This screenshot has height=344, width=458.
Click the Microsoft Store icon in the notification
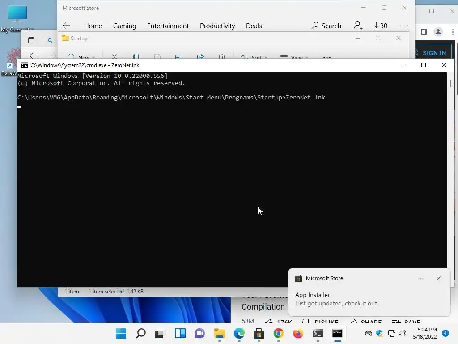[x=298, y=278]
